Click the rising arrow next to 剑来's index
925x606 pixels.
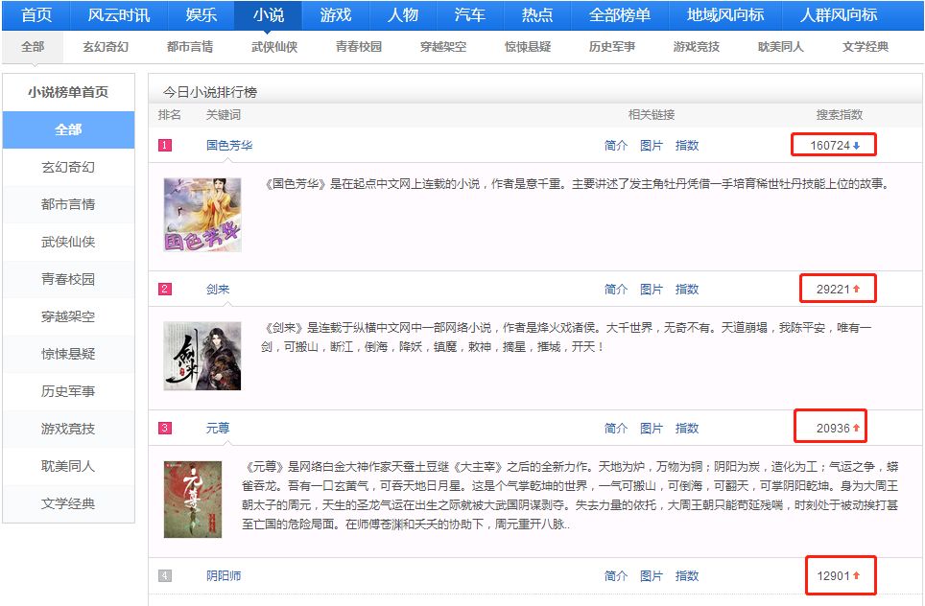pyautogui.click(x=857, y=289)
